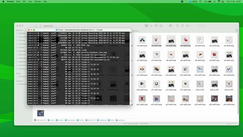Click marketing in Finder path bar

(x=101, y=120)
